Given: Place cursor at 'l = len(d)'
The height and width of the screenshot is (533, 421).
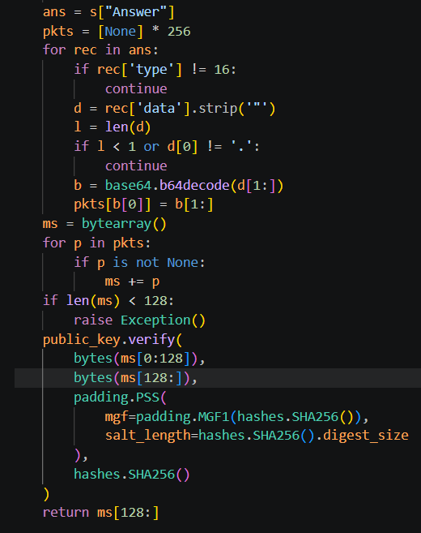Looking at the screenshot, I should [x=113, y=127].
